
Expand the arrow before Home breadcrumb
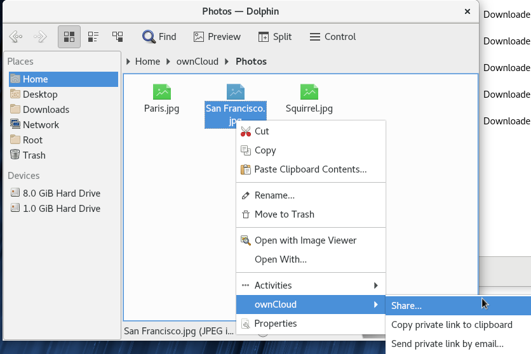coord(128,62)
